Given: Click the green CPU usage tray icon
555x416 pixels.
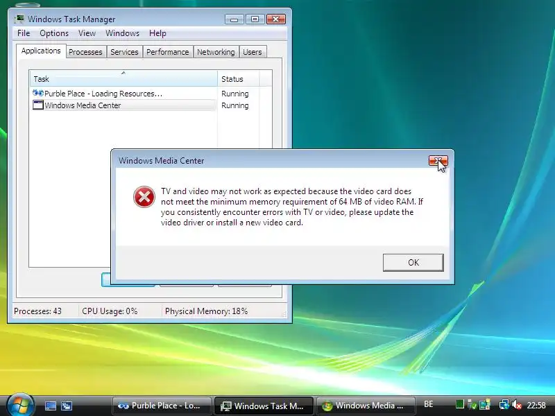Looking at the screenshot, I should pyautogui.click(x=459, y=404).
